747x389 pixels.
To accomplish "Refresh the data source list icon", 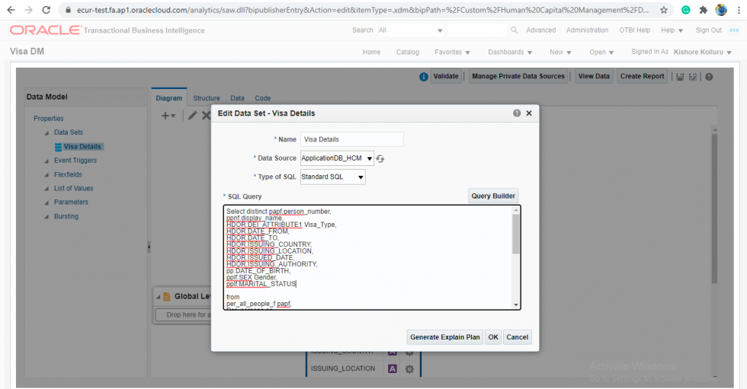I will coord(380,158).
